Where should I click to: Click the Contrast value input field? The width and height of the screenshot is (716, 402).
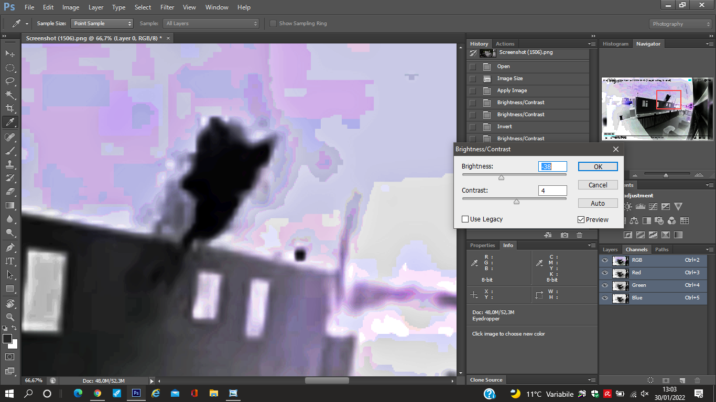[552, 191]
